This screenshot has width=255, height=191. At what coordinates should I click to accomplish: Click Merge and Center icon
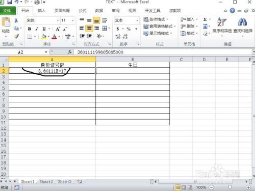[105, 28]
